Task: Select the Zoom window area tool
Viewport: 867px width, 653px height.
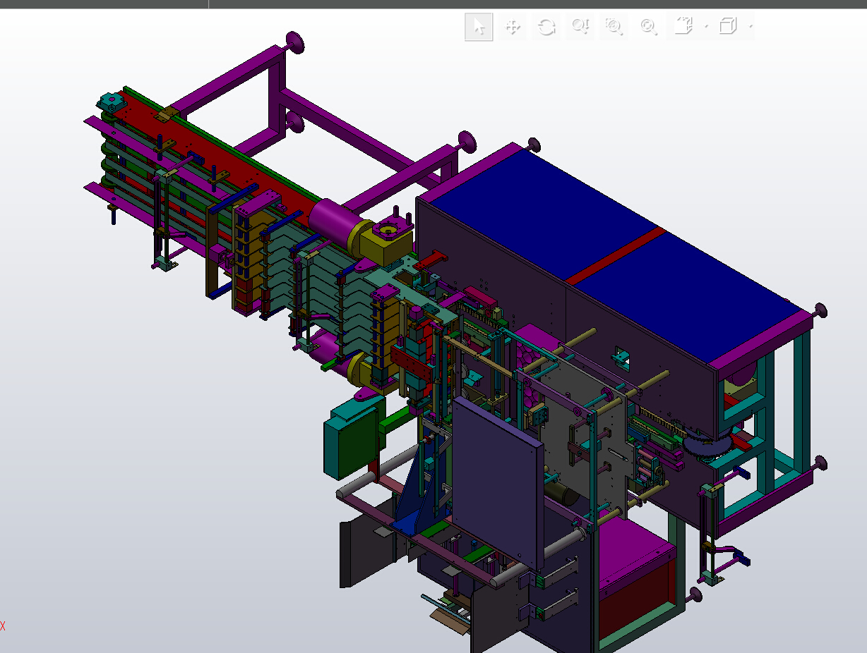Action: (x=614, y=27)
